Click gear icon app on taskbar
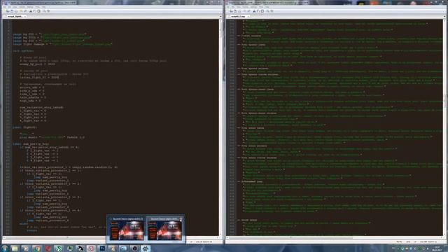This screenshot has height=252, width=448. pos(146,248)
